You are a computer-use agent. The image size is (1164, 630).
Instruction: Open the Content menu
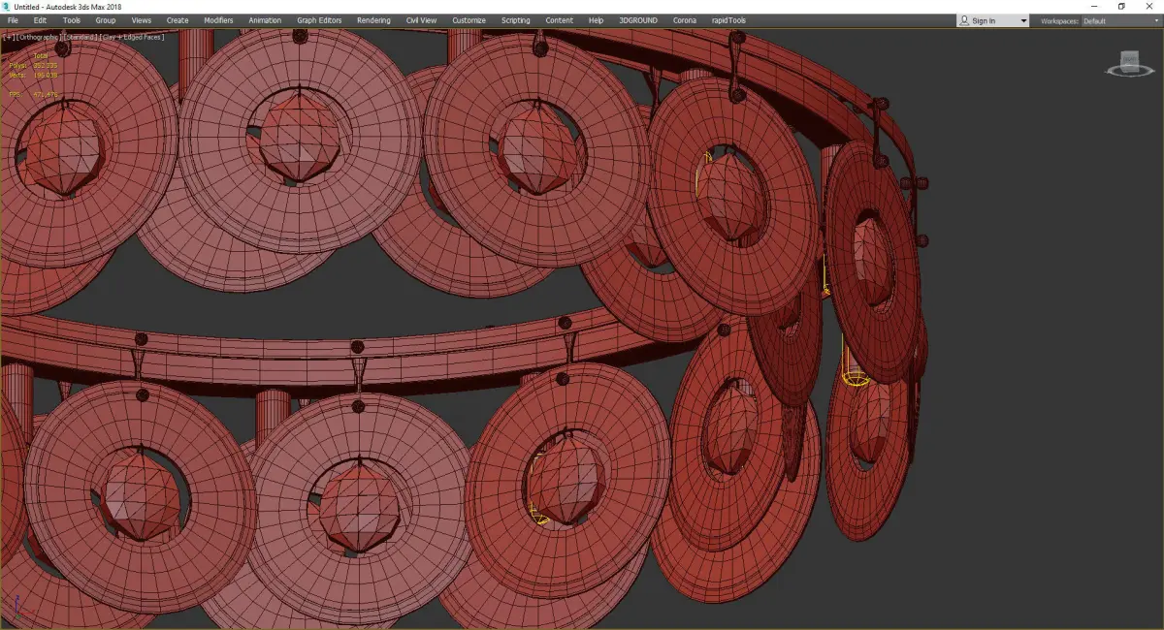point(560,20)
